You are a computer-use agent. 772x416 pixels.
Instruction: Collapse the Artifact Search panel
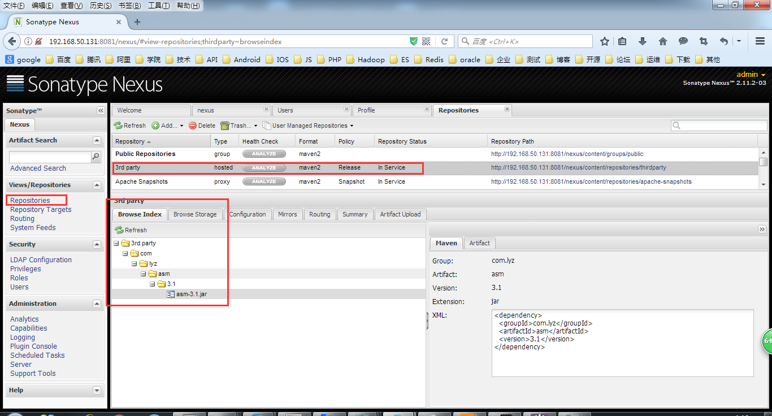(x=97, y=140)
